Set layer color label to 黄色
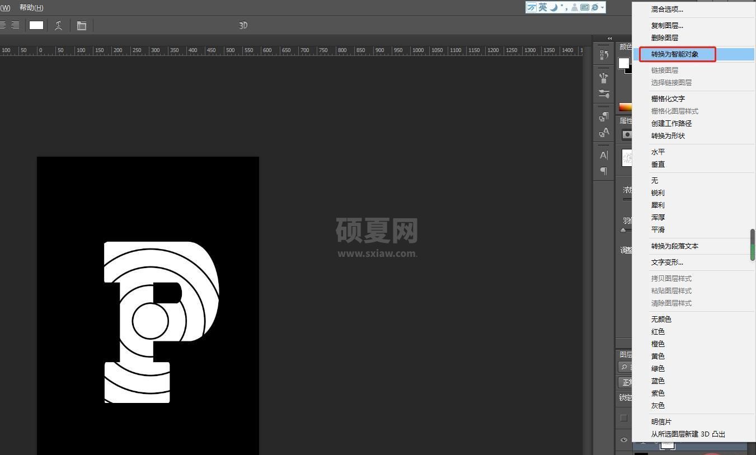Viewport: 756px width, 455px height. pyautogui.click(x=658, y=356)
